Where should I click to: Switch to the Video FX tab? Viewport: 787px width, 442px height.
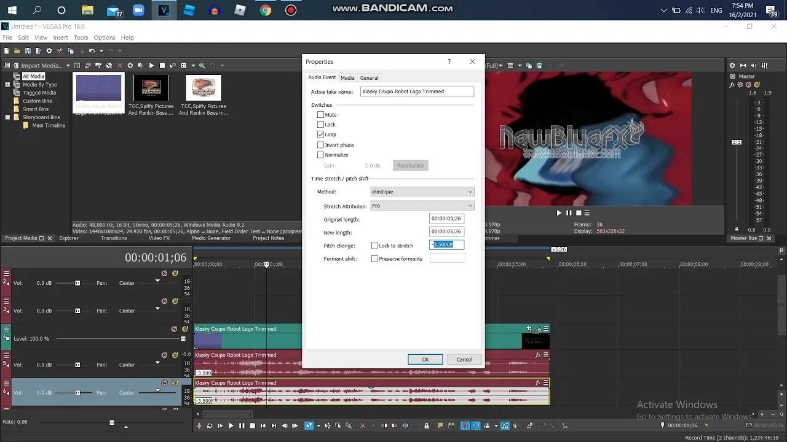(x=159, y=238)
